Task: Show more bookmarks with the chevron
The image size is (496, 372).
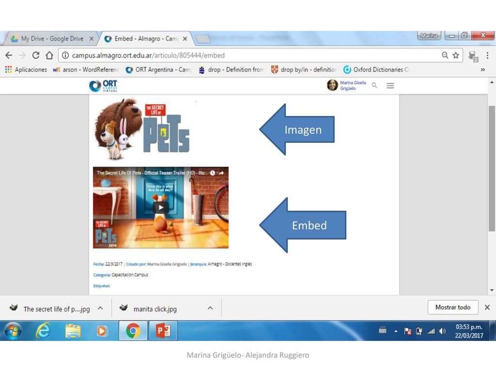Action: [483, 70]
